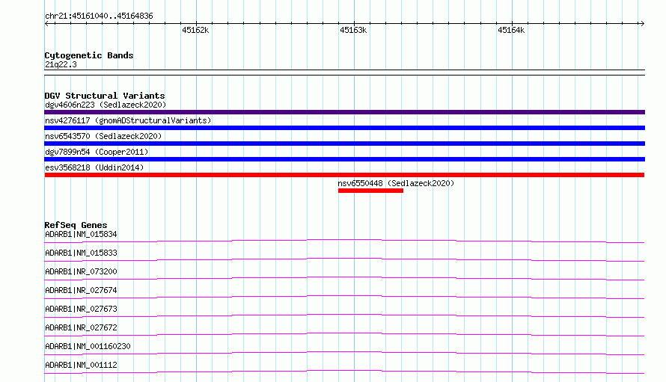Click the ADARB1|NM_001112 transcript label
The height and width of the screenshot is (382, 666).
[81, 365]
